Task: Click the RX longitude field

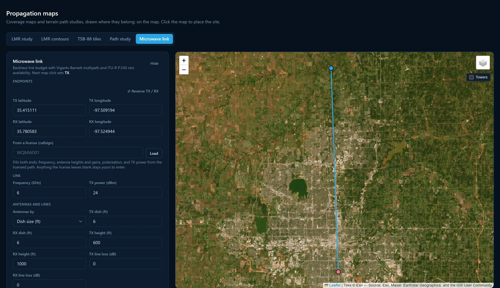Action: tap(126, 131)
